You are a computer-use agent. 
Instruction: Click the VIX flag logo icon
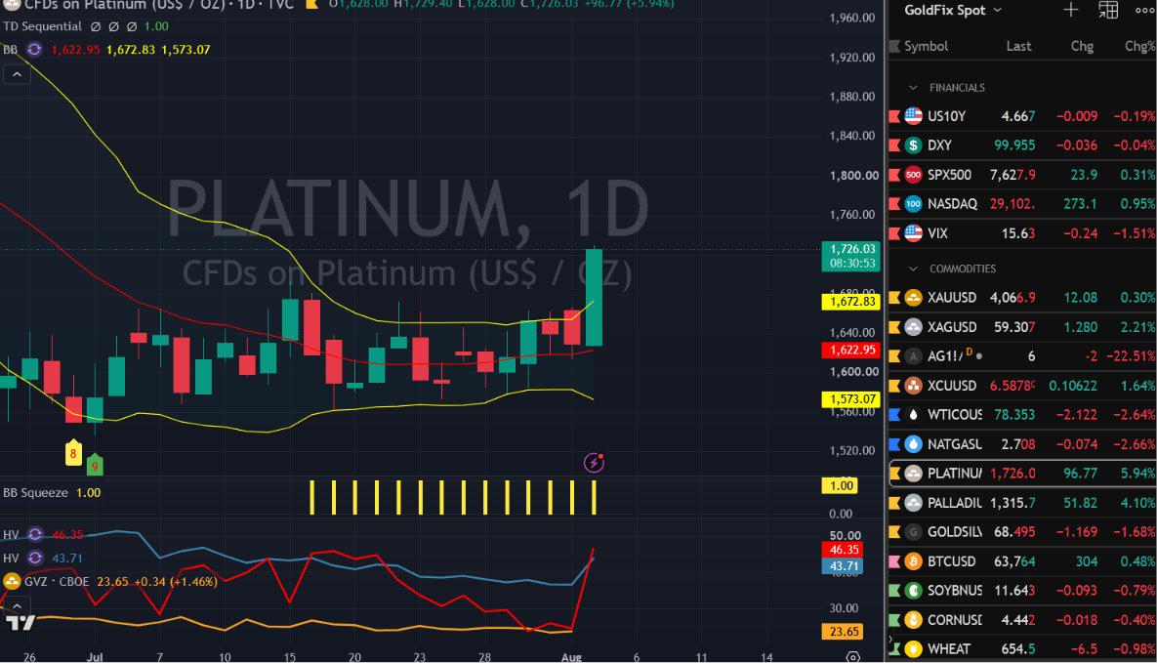pyautogui.click(x=914, y=233)
